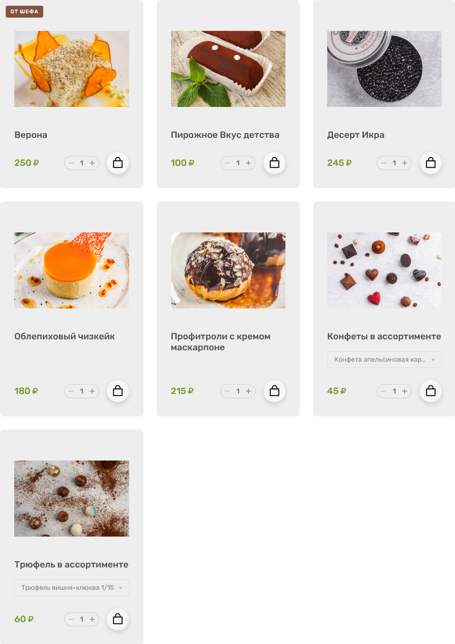Click the ОТ ШЕФА badge
Screen dimensions: 455x644
(x=24, y=11)
